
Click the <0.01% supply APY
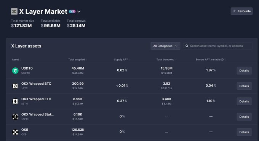point(122,86)
